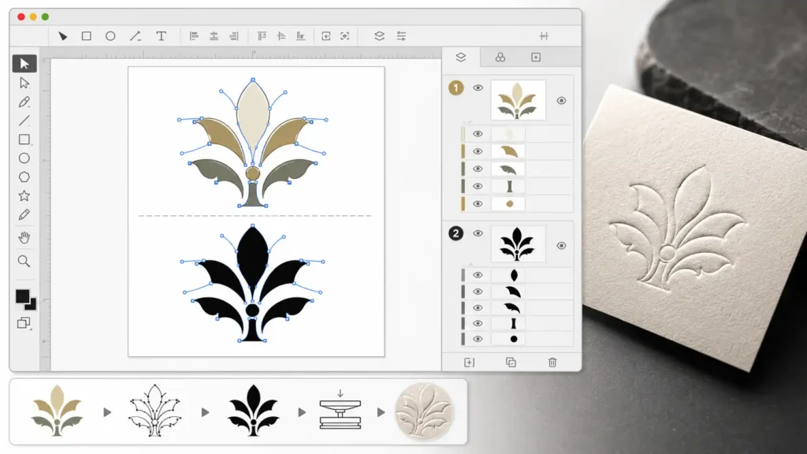Click the gold numbered badge 1
The width and height of the screenshot is (807, 454).
[x=456, y=88]
